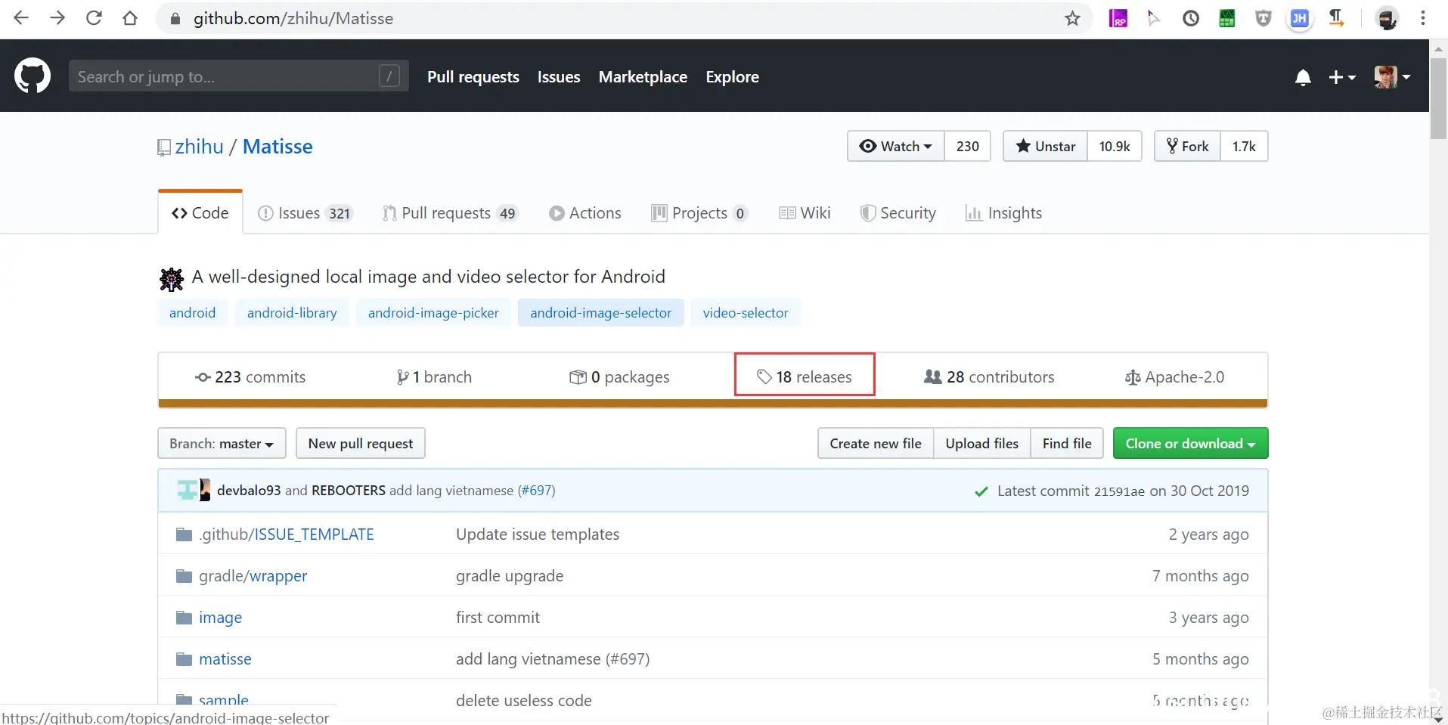View the 28 contributors

point(989,376)
